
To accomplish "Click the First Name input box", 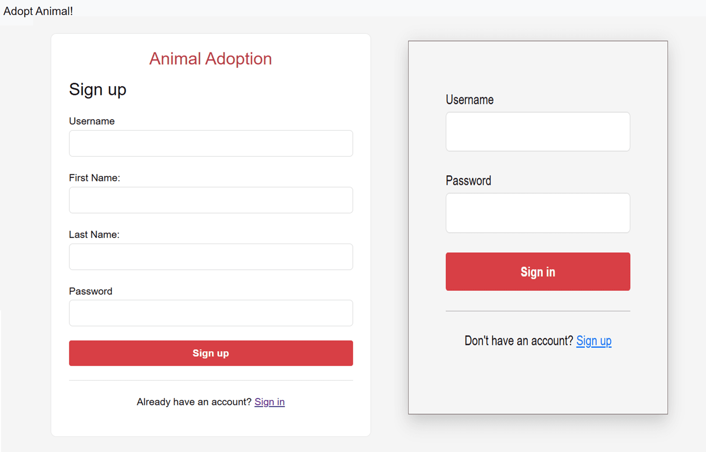I will pos(211,200).
